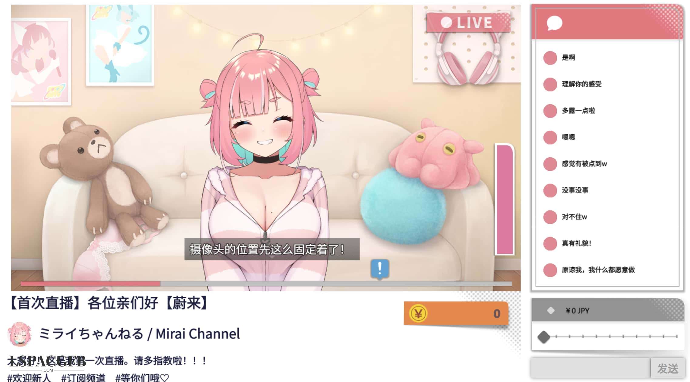Click the chat message input field

(591, 368)
